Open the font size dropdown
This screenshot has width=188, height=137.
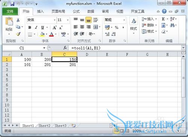[x=68, y=20]
